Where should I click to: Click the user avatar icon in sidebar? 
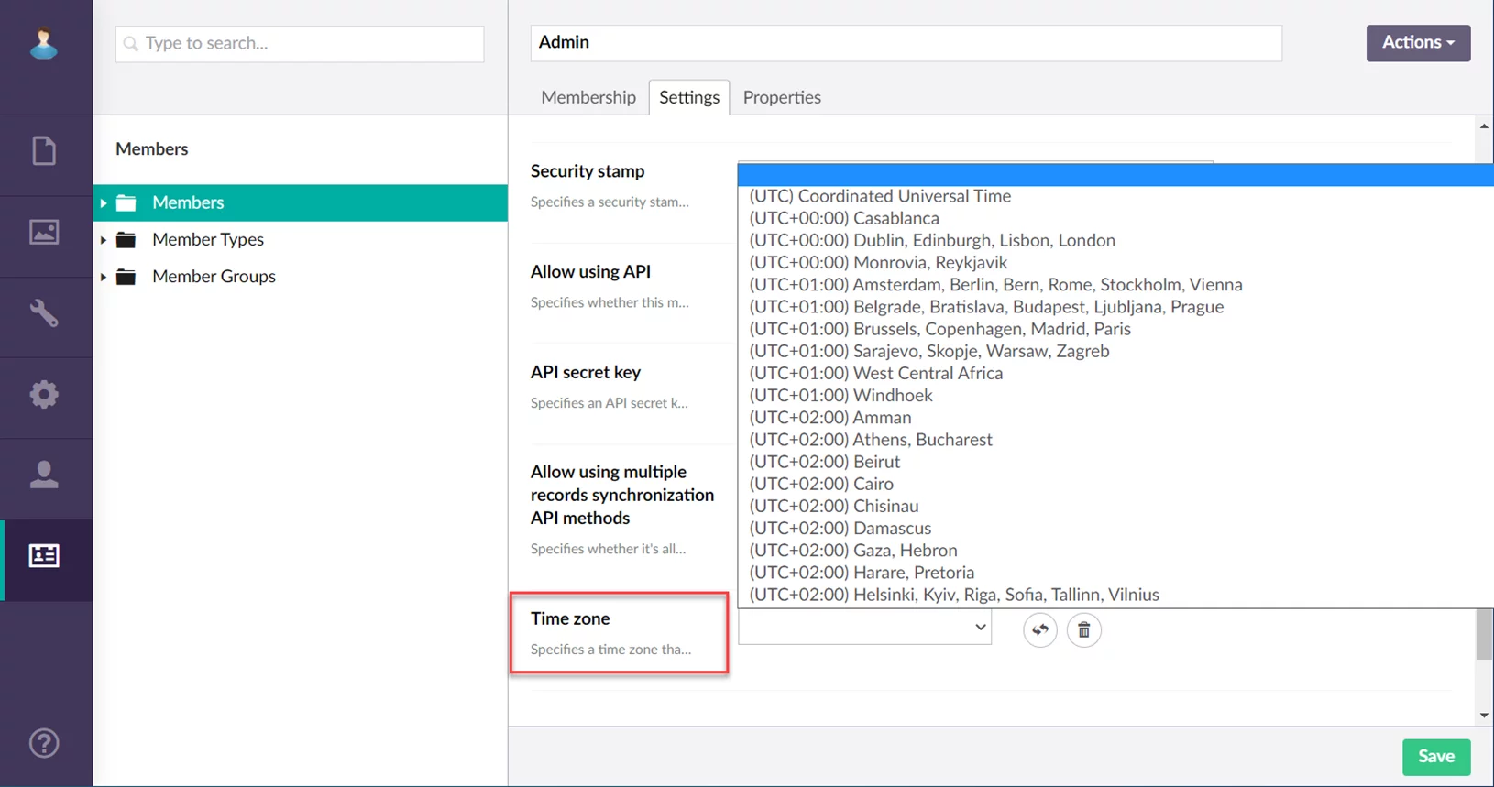[x=43, y=43]
